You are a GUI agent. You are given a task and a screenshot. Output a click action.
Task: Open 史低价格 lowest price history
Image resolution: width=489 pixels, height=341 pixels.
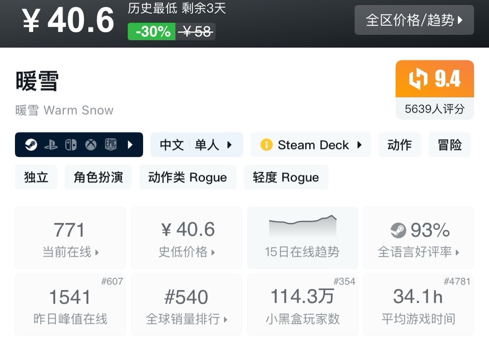click(187, 238)
